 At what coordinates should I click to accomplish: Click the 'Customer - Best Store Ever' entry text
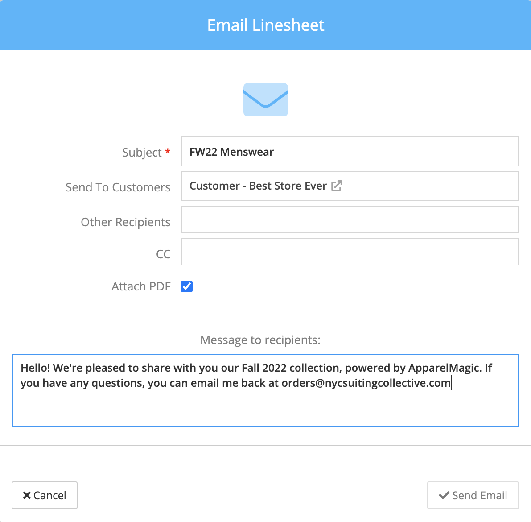tap(258, 186)
